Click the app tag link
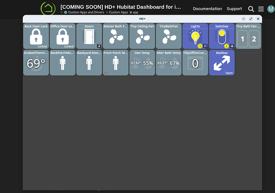275x193 pixels. 134,12
